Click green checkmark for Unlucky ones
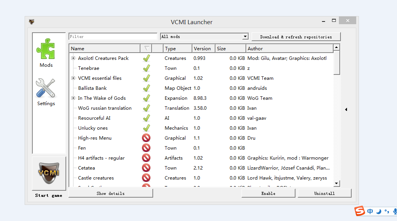This screenshot has height=221, width=397. pos(146,128)
